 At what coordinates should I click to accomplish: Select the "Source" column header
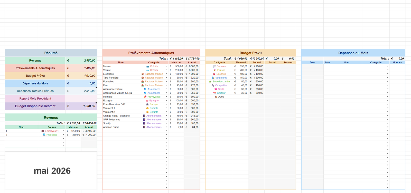click(52, 127)
